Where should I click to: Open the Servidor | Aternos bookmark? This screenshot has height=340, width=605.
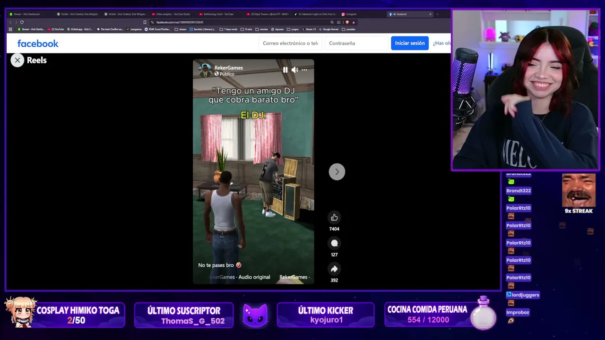pos(203,29)
